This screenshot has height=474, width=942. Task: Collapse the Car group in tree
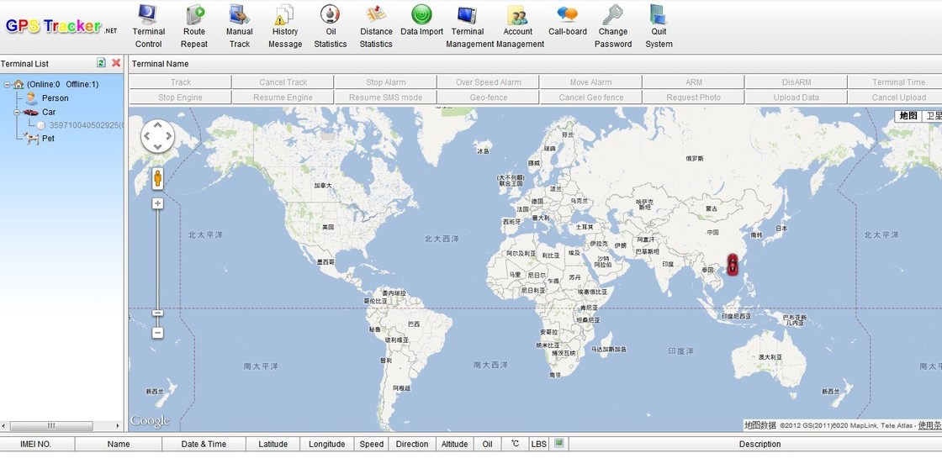pos(16,112)
